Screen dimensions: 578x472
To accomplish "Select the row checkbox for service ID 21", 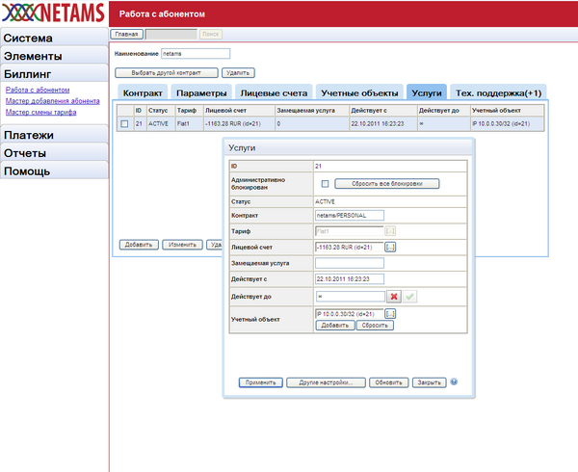I will click(124, 124).
